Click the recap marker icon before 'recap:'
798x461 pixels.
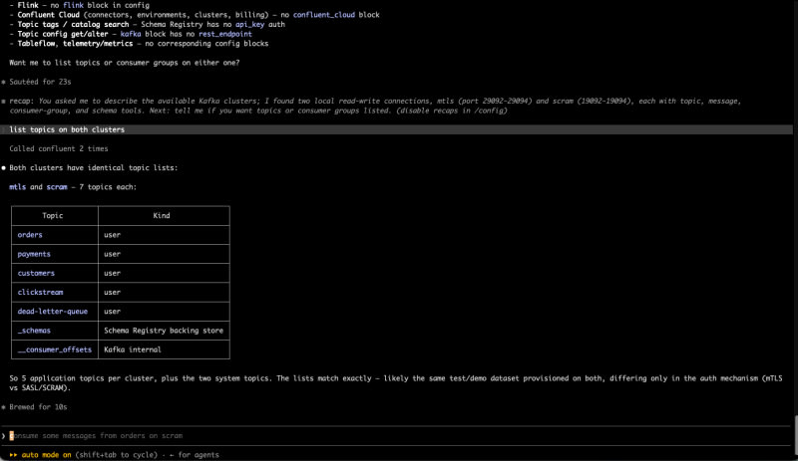pyautogui.click(x=4, y=102)
